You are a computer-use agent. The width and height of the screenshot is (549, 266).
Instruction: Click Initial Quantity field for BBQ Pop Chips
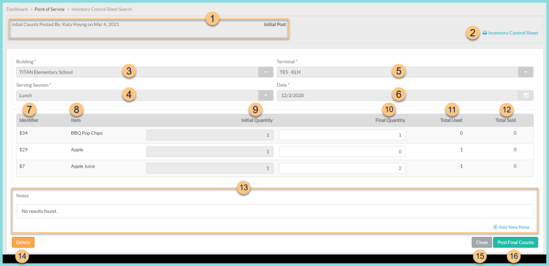[209, 135]
